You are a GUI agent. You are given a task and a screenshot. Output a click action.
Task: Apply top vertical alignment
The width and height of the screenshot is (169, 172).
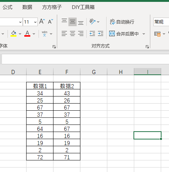point(64,21)
